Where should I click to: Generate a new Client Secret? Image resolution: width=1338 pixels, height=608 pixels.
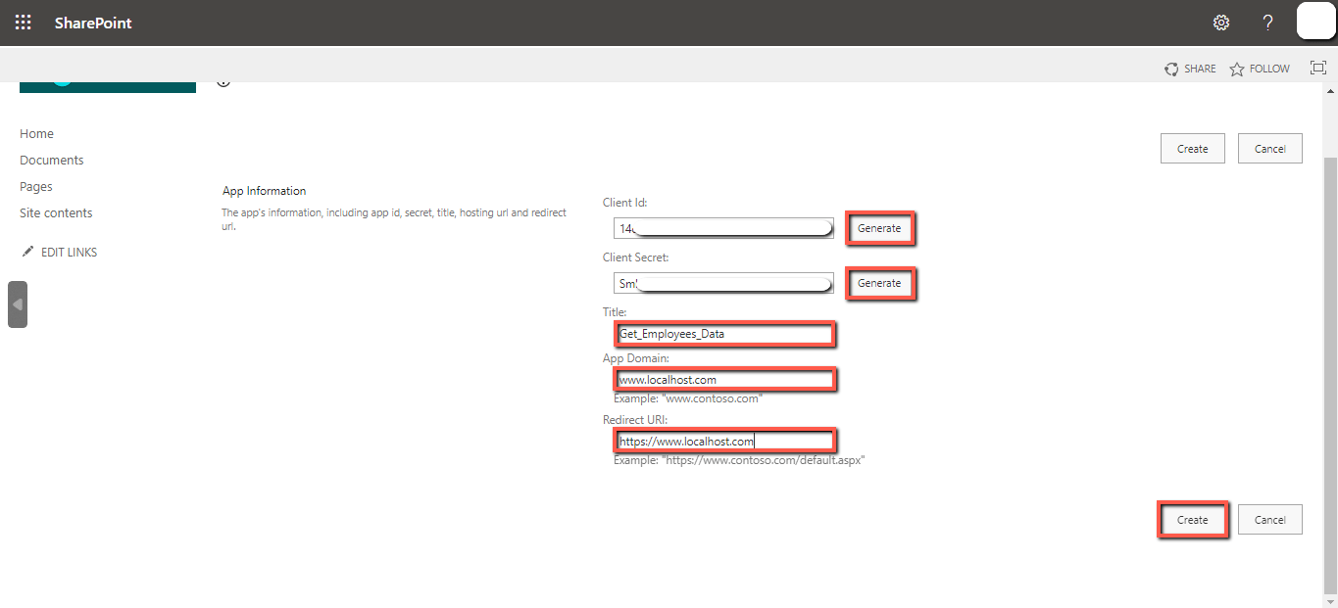pyautogui.click(x=879, y=283)
